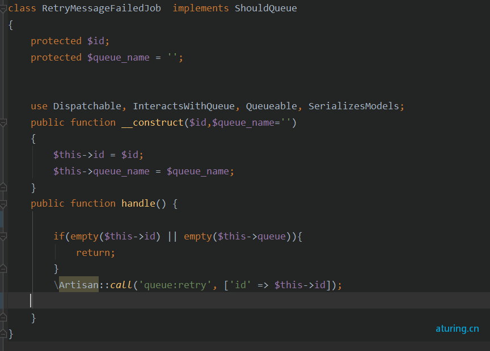Click fold end marker beside __construct closing brace
Image resolution: width=490 pixels, height=351 pixels.
coord(3,187)
